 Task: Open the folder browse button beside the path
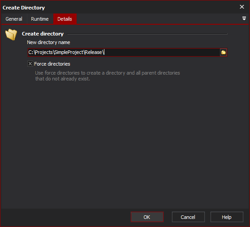(x=224, y=52)
